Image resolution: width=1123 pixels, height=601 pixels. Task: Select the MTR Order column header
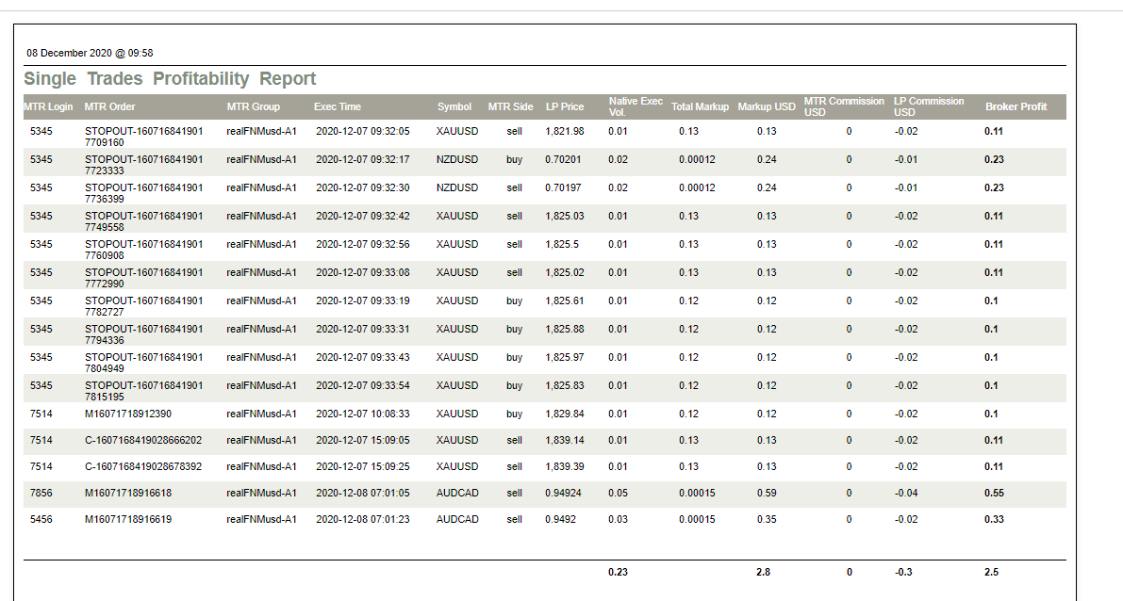[109, 106]
